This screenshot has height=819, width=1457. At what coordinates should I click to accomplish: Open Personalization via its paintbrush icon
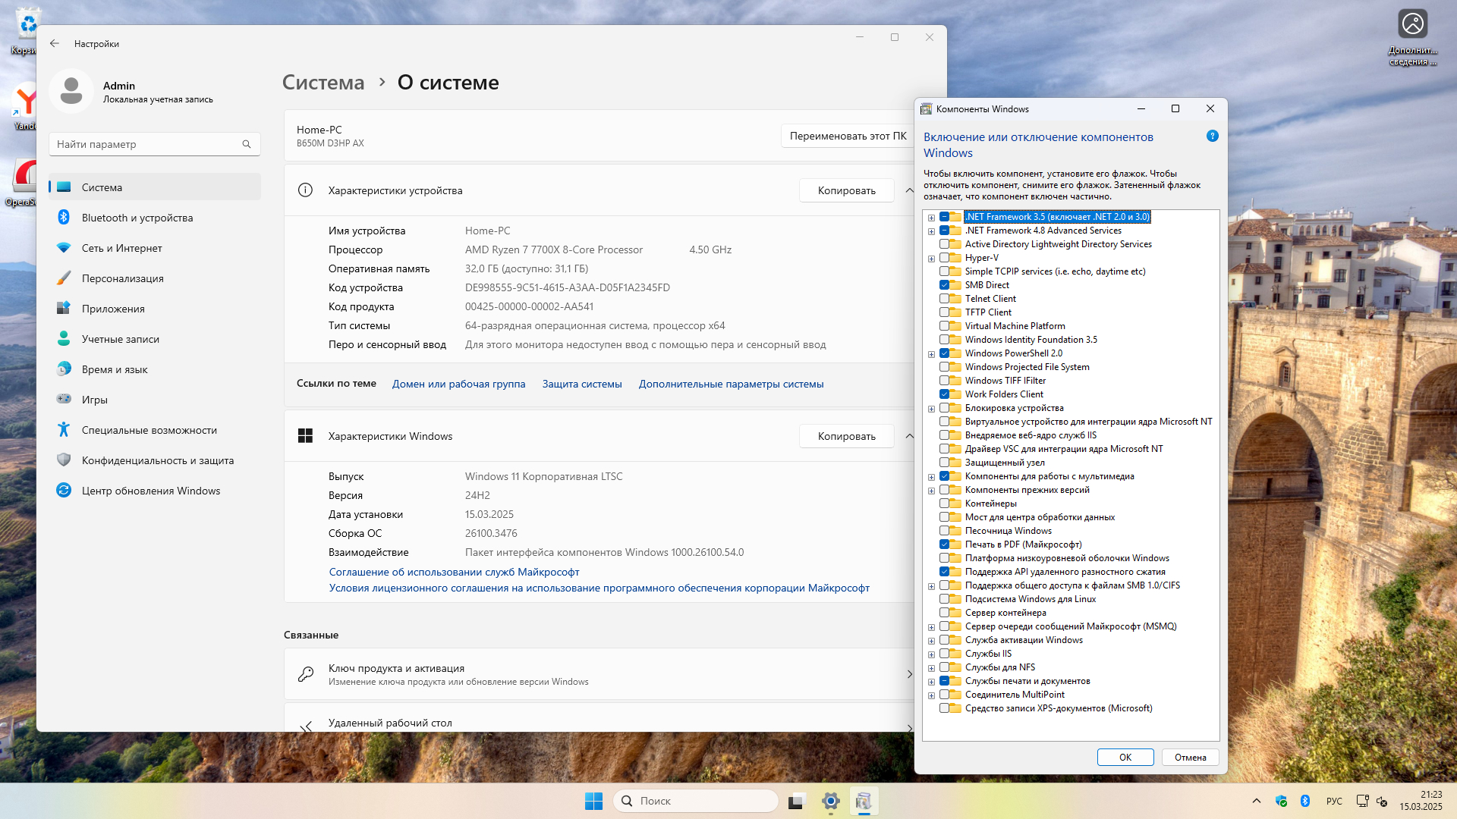[64, 278]
